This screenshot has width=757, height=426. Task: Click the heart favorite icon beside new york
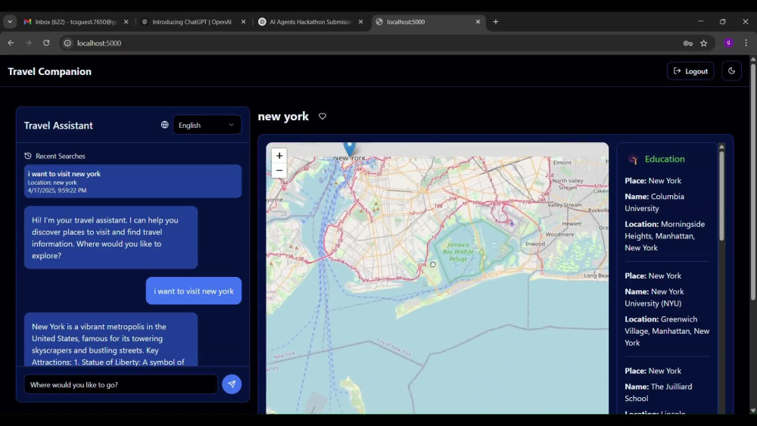pyautogui.click(x=322, y=117)
